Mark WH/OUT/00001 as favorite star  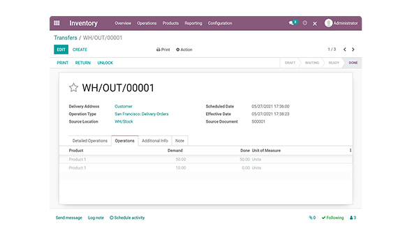point(73,88)
